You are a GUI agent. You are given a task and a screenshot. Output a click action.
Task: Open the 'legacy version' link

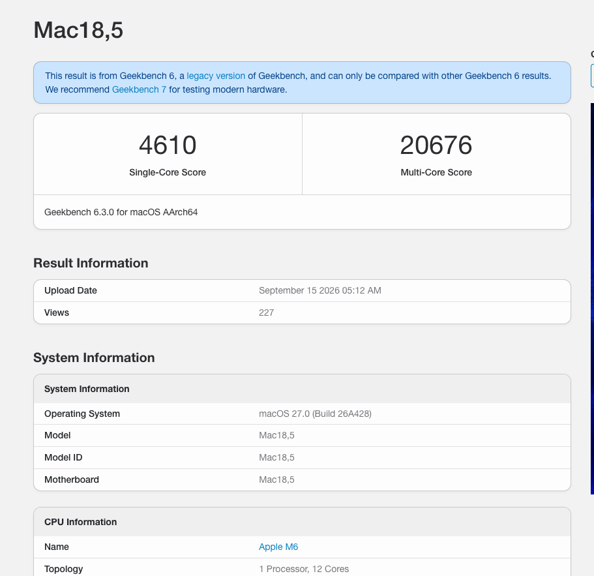tap(216, 76)
